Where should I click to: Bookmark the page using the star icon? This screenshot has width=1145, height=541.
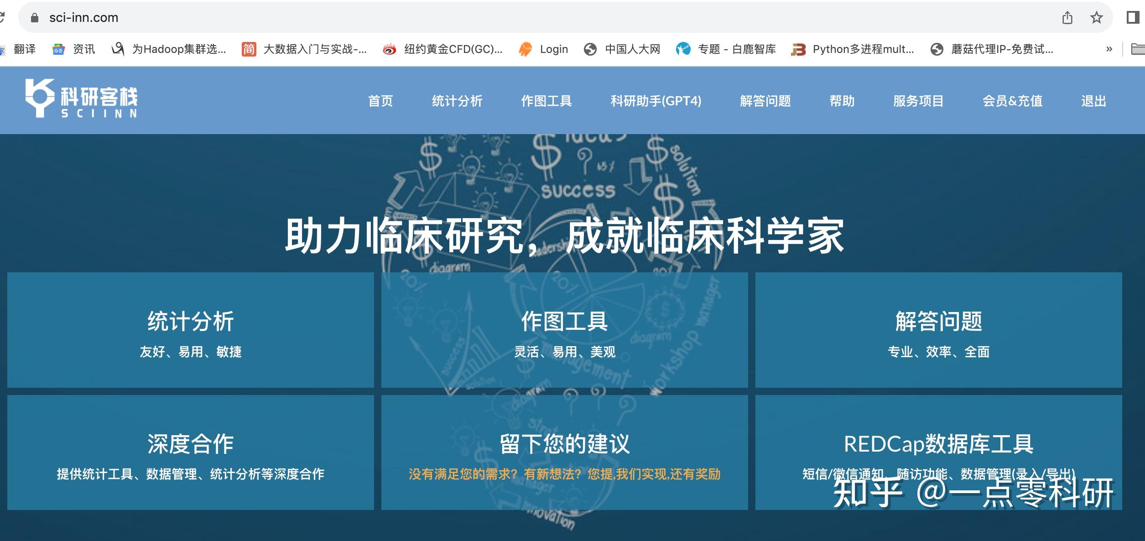(1095, 17)
